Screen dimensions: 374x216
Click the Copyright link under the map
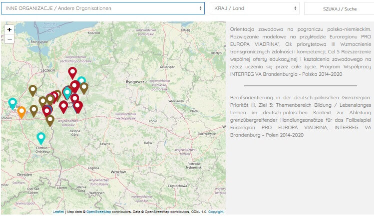[216, 212]
